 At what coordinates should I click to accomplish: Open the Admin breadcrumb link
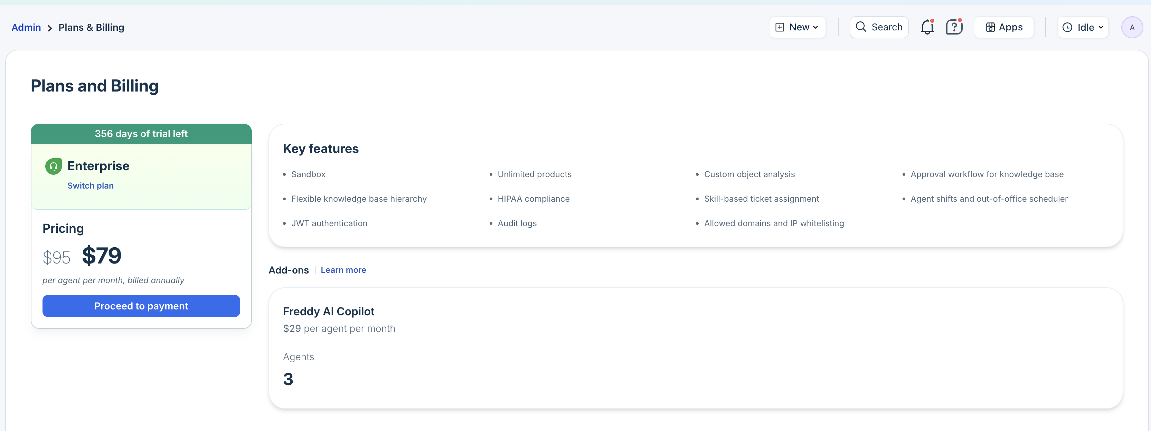click(26, 27)
